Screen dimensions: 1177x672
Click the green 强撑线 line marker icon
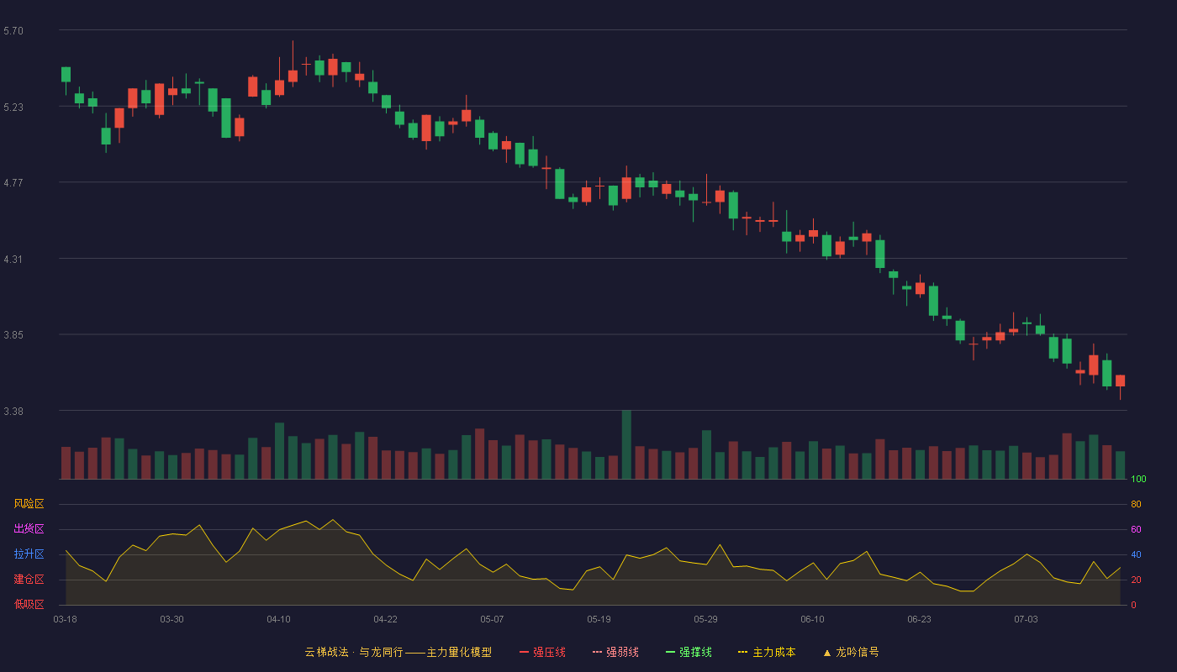point(670,652)
